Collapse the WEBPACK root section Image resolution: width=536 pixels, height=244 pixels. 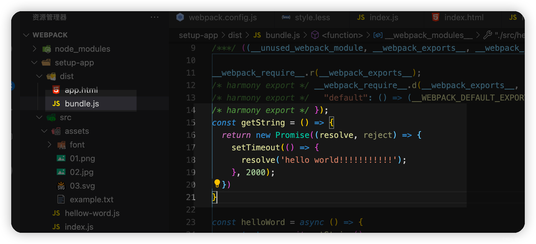point(26,35)
